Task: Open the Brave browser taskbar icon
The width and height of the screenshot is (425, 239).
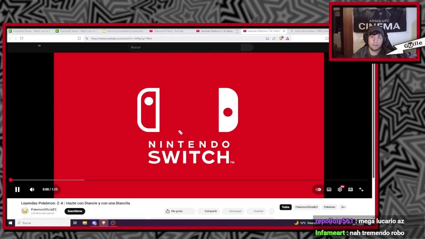Action: (x=104, y=223)
